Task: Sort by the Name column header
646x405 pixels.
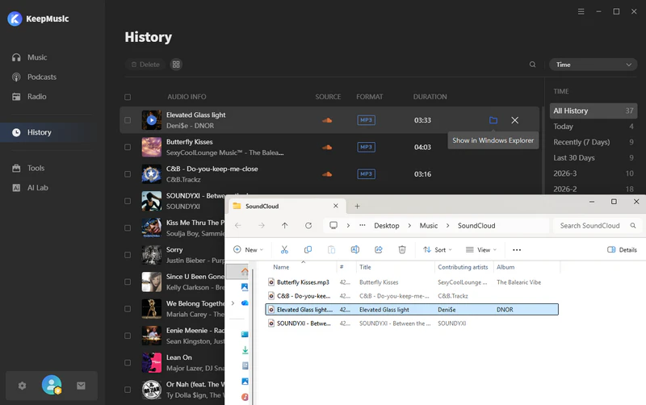Action: coord(281,267)
